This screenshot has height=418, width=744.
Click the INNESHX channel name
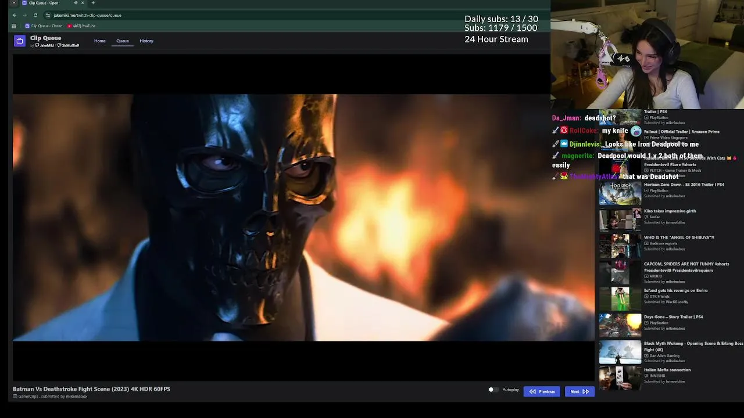[657, 376]
